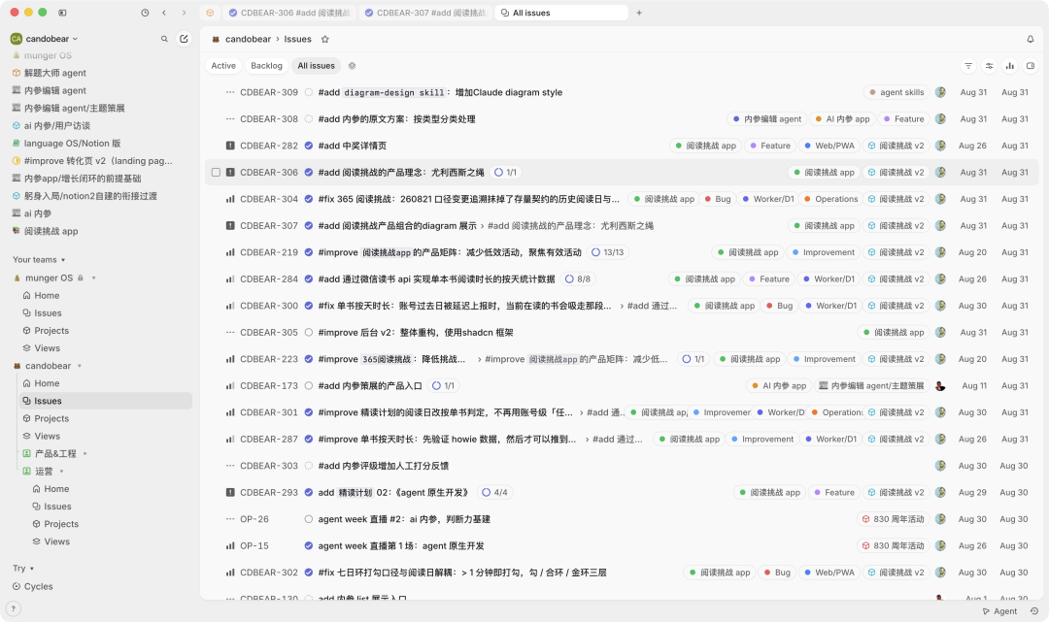
Task: Open the notifications bell
Action: coord(1031,39)
